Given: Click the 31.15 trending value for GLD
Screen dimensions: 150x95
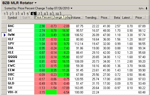Looking at the screenshot, I should 96,84.
